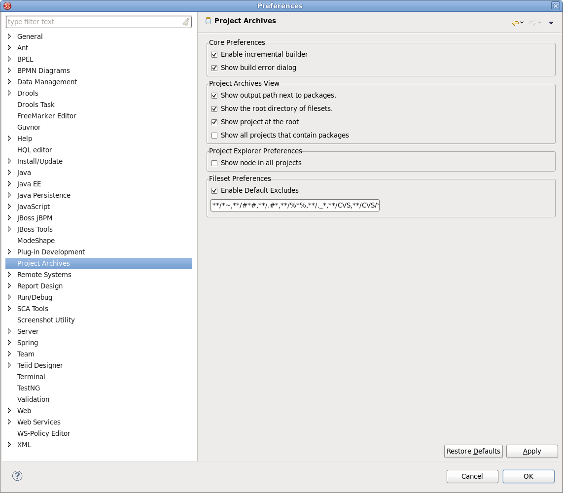Disable the incremental builder checkbox
The height and width of the screenshot is (493, 563).
[214, 54]
